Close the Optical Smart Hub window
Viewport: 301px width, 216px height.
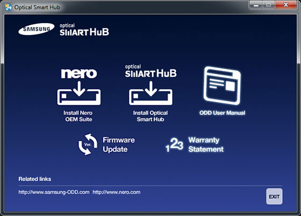pyautogui.click(x=285, y=5)
